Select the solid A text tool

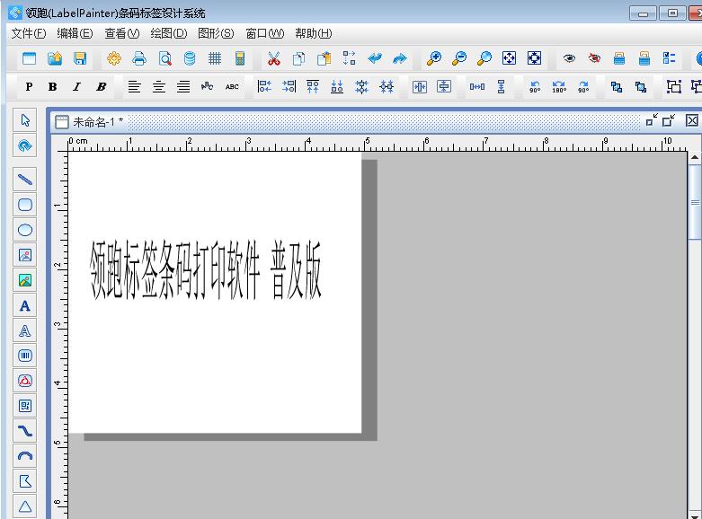[x=25, y=306]
